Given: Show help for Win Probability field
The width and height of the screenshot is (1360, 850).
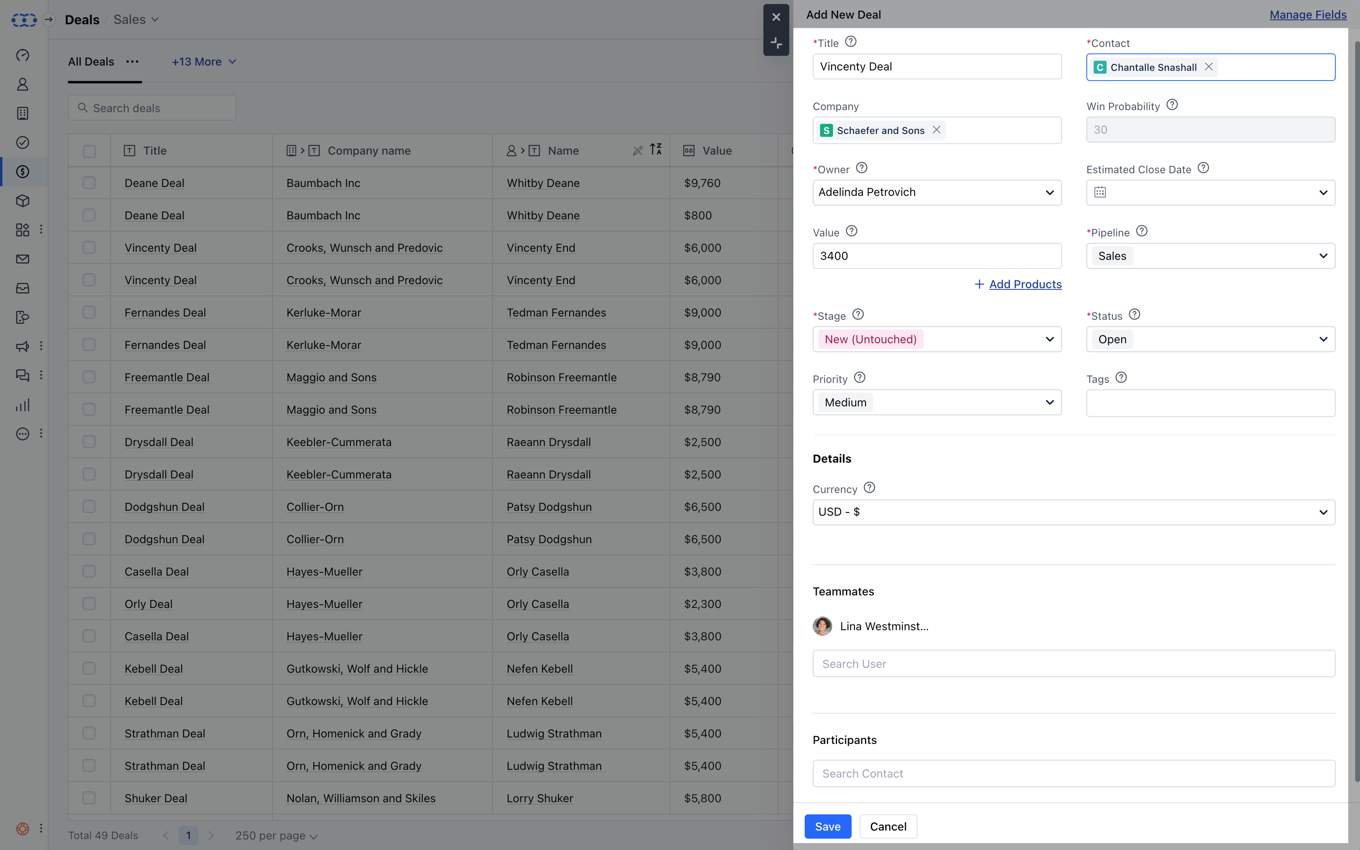Looking at the screenshot, I should [1172, 104].
